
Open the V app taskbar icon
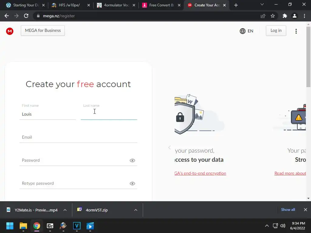77,226
